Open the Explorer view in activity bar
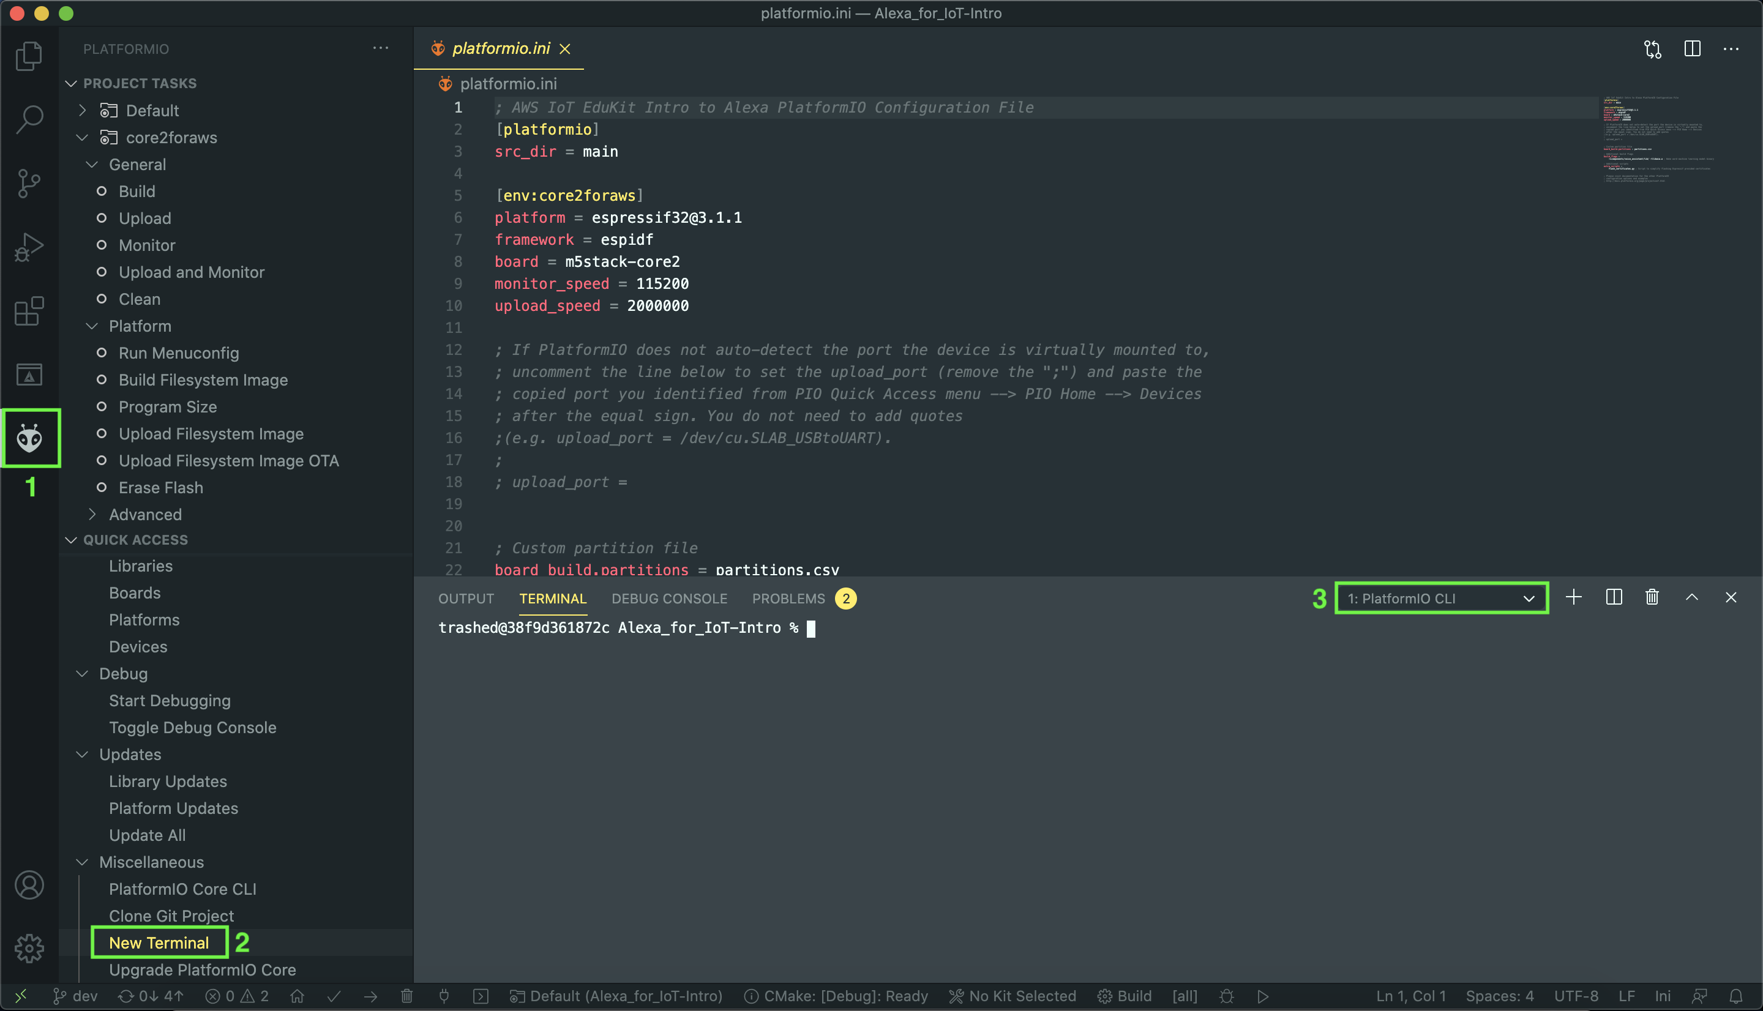 (x=29, y=56)
